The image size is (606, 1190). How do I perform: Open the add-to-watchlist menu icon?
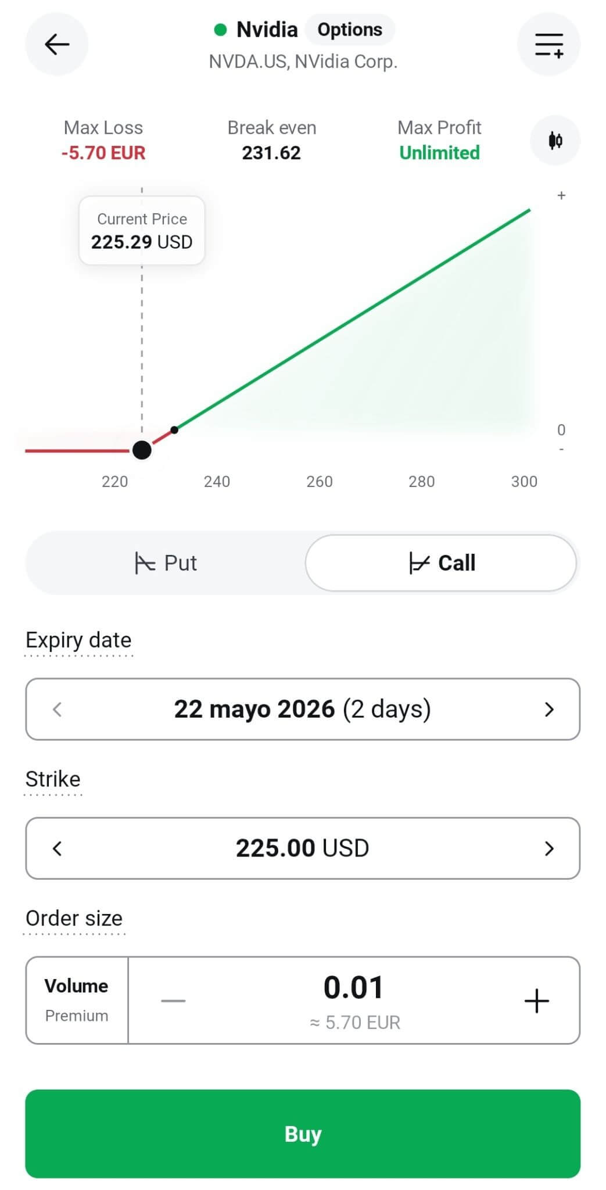[548, 44]
